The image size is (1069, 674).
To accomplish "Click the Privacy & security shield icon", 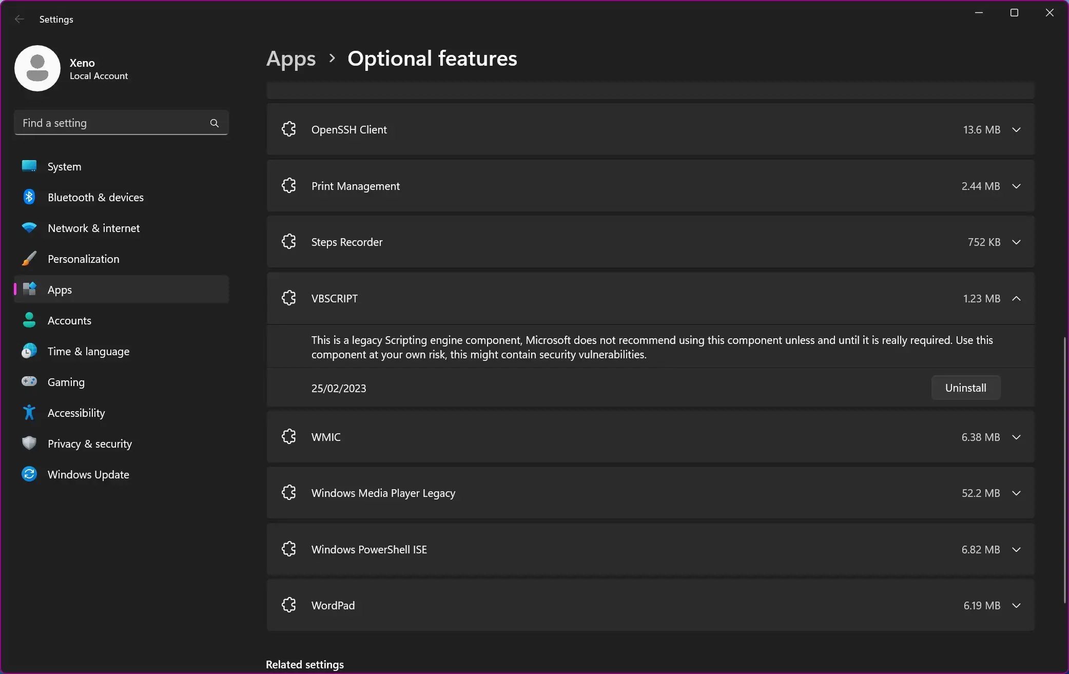I will coord(29,443).
